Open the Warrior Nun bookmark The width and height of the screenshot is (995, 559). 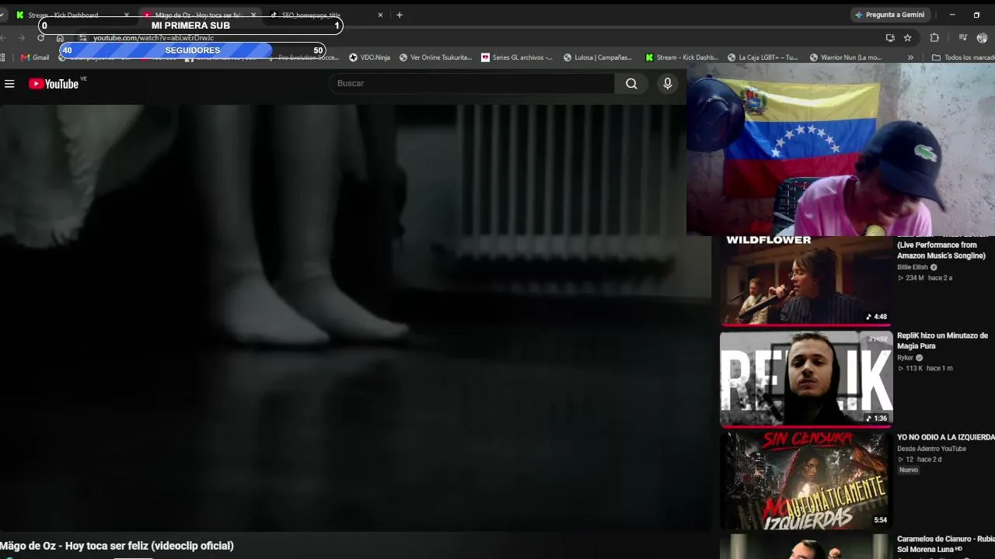pos(846,57)
